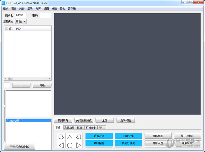Open the 模式 menu
Screen dimensions: 205x152
coord(6,9)
